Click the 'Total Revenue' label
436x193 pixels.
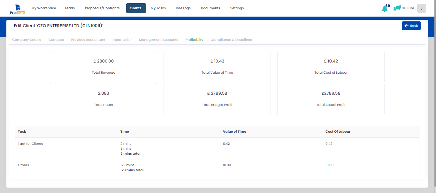coord(103,73)
